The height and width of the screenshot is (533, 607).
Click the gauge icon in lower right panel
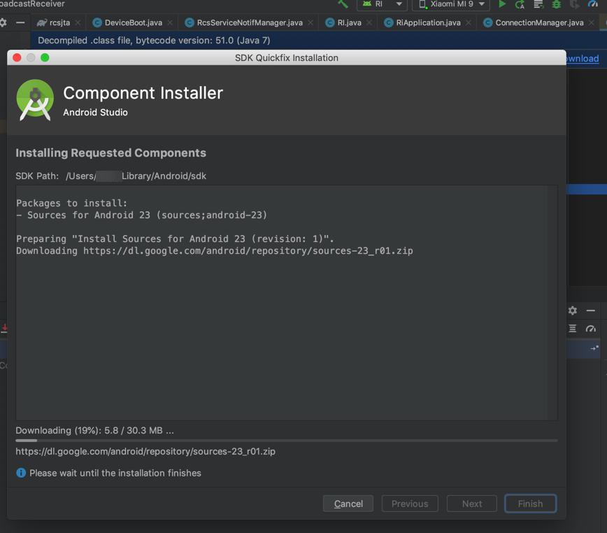[590, 329]
